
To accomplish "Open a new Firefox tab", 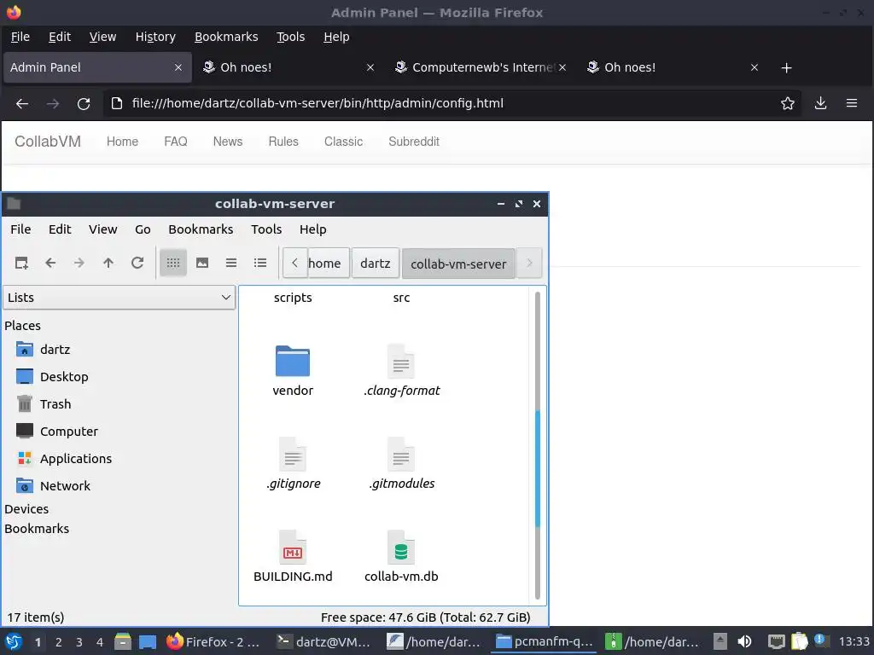I will click(x=786, y=68).
